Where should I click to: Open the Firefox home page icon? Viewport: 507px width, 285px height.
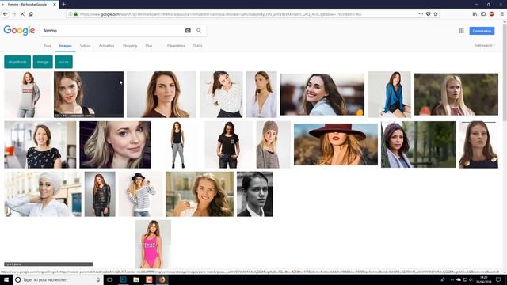[x=31, y=14]
